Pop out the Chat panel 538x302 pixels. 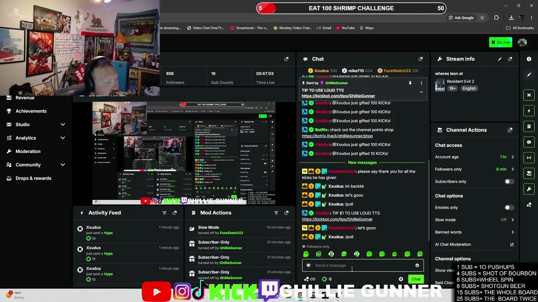pos(420,59)
